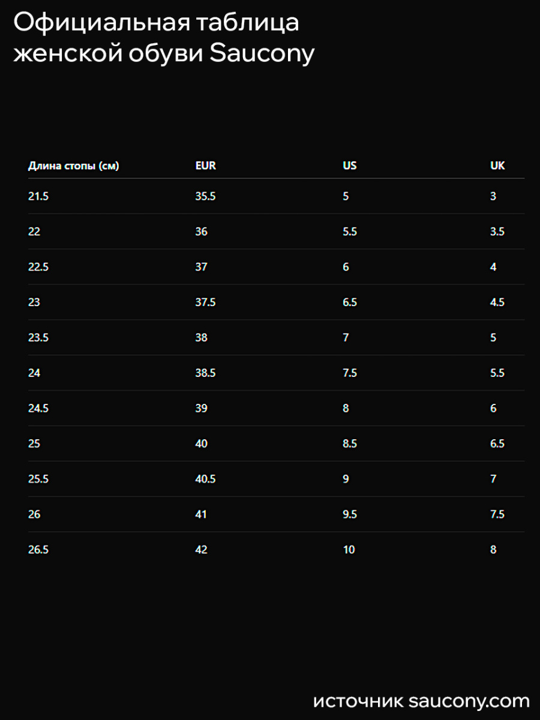Click the 'Длина стопы (см)' column header
Image resolution: width=540 pixels, height=720 pixels.
click(73, 166)
